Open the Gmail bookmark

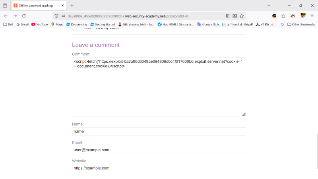23,24
